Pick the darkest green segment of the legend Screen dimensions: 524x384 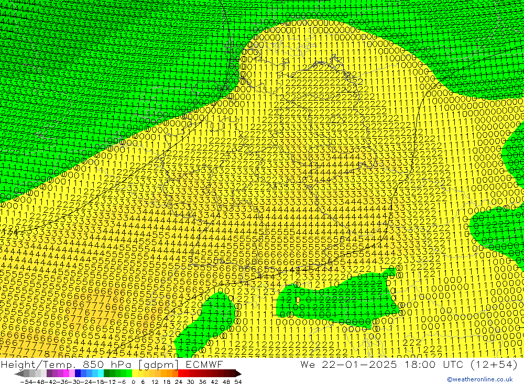(106, 374)
